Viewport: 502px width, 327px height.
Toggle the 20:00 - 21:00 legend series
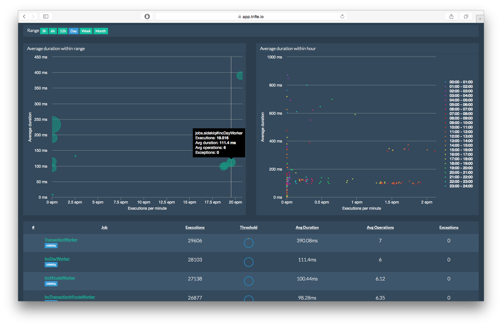click(x=458, y=172)
